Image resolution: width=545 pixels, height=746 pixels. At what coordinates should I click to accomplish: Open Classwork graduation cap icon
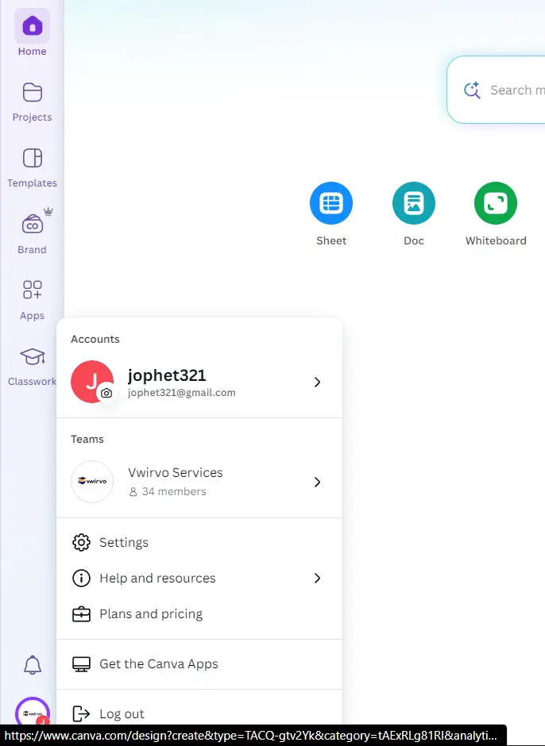(x=33, y=356)
